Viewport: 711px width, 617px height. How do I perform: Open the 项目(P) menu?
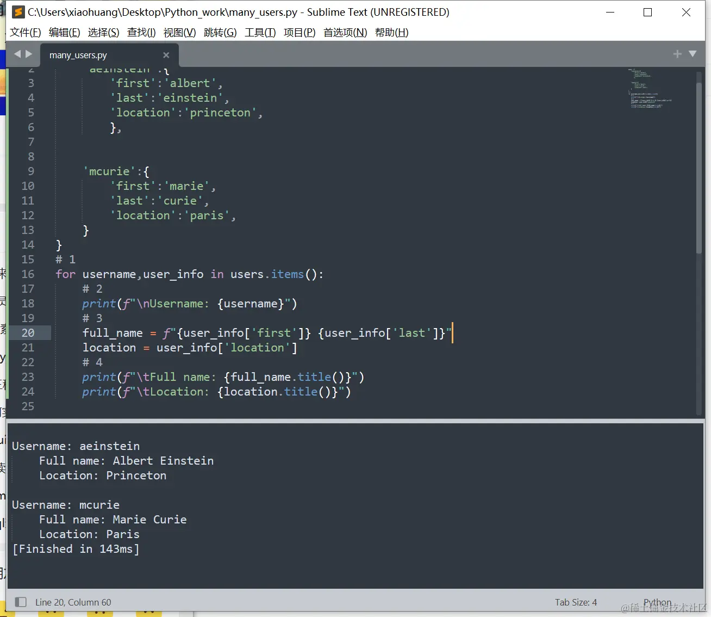(x=300, y=33)
